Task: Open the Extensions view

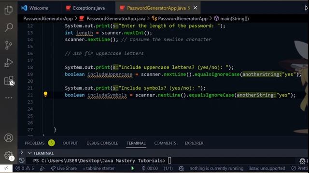Action: coord(9,81)
